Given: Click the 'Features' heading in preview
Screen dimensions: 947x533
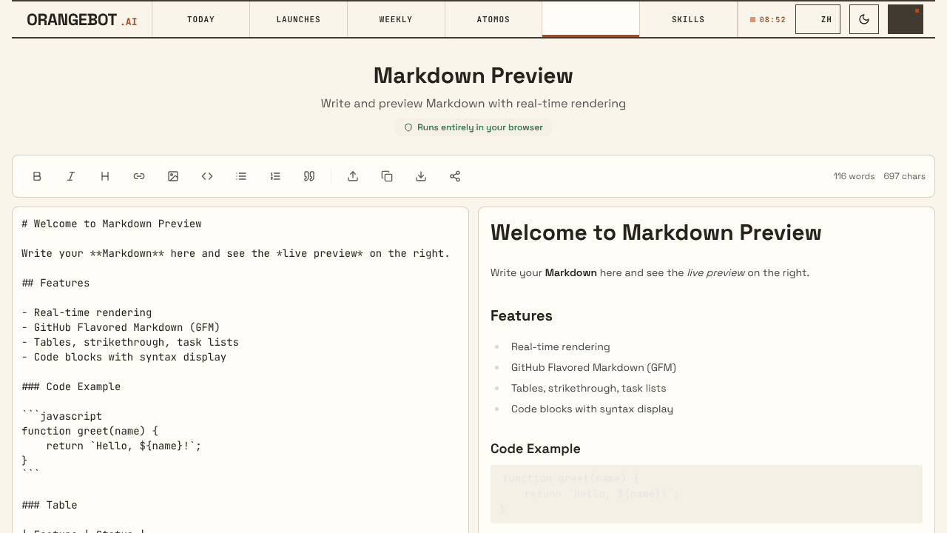Looking at the screenshot, I should pyautogui.click(x=522, y=315).
